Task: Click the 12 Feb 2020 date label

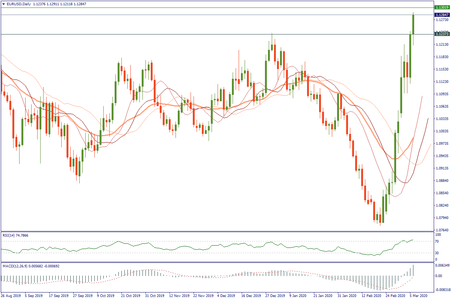Action: (x=371, y=295)
